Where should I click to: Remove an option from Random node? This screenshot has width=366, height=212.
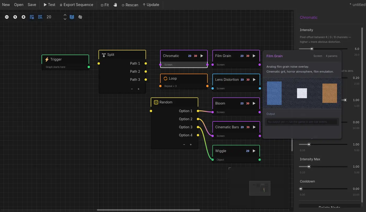[184, 145]
